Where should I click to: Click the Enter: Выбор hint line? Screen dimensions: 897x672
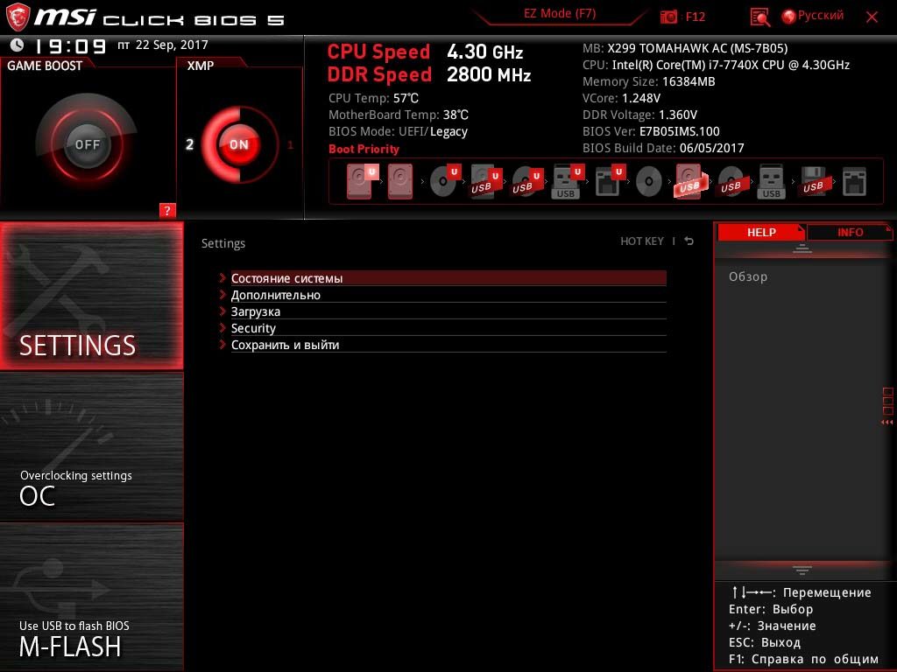pyautogui.click(x=771, y=609)
